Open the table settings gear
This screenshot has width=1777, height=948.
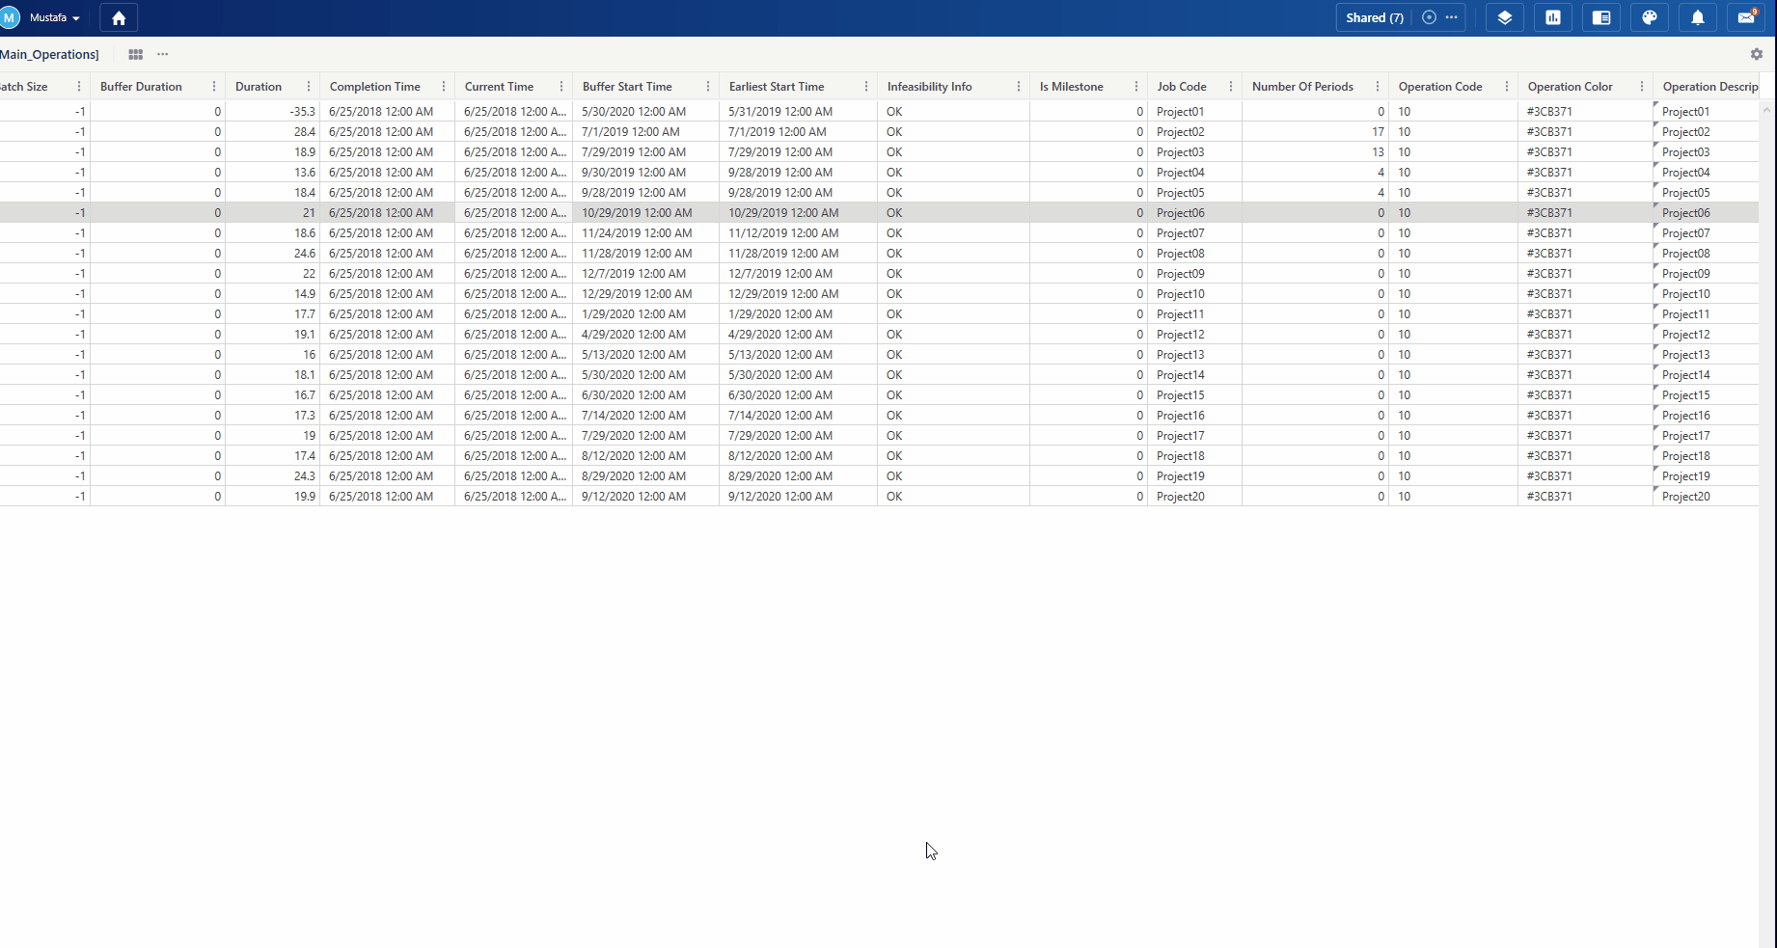pos(1756,55)
